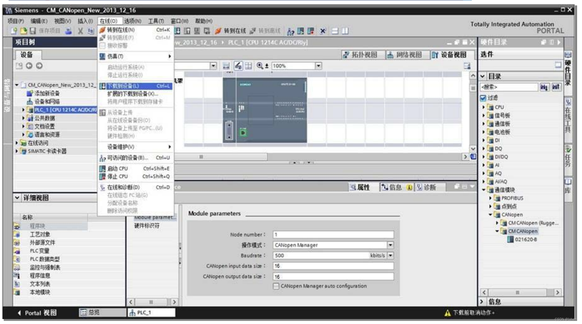Image resolution: width=582 pixels, height=324 pixels.
Task: Choose 停止 CPU from the menu
Action: [136, 176]
